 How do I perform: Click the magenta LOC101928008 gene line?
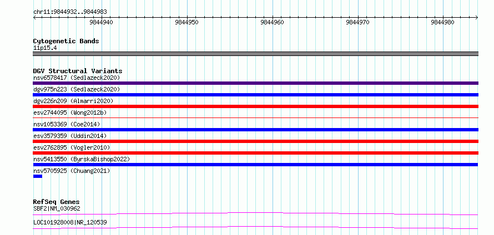pyautogui.click(x=255, y=227)
